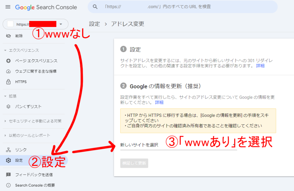Viewport: 294px width, 191px height.
Task: Click the Google の情報を更新（推奨）heading
Action: coord(165,86)
